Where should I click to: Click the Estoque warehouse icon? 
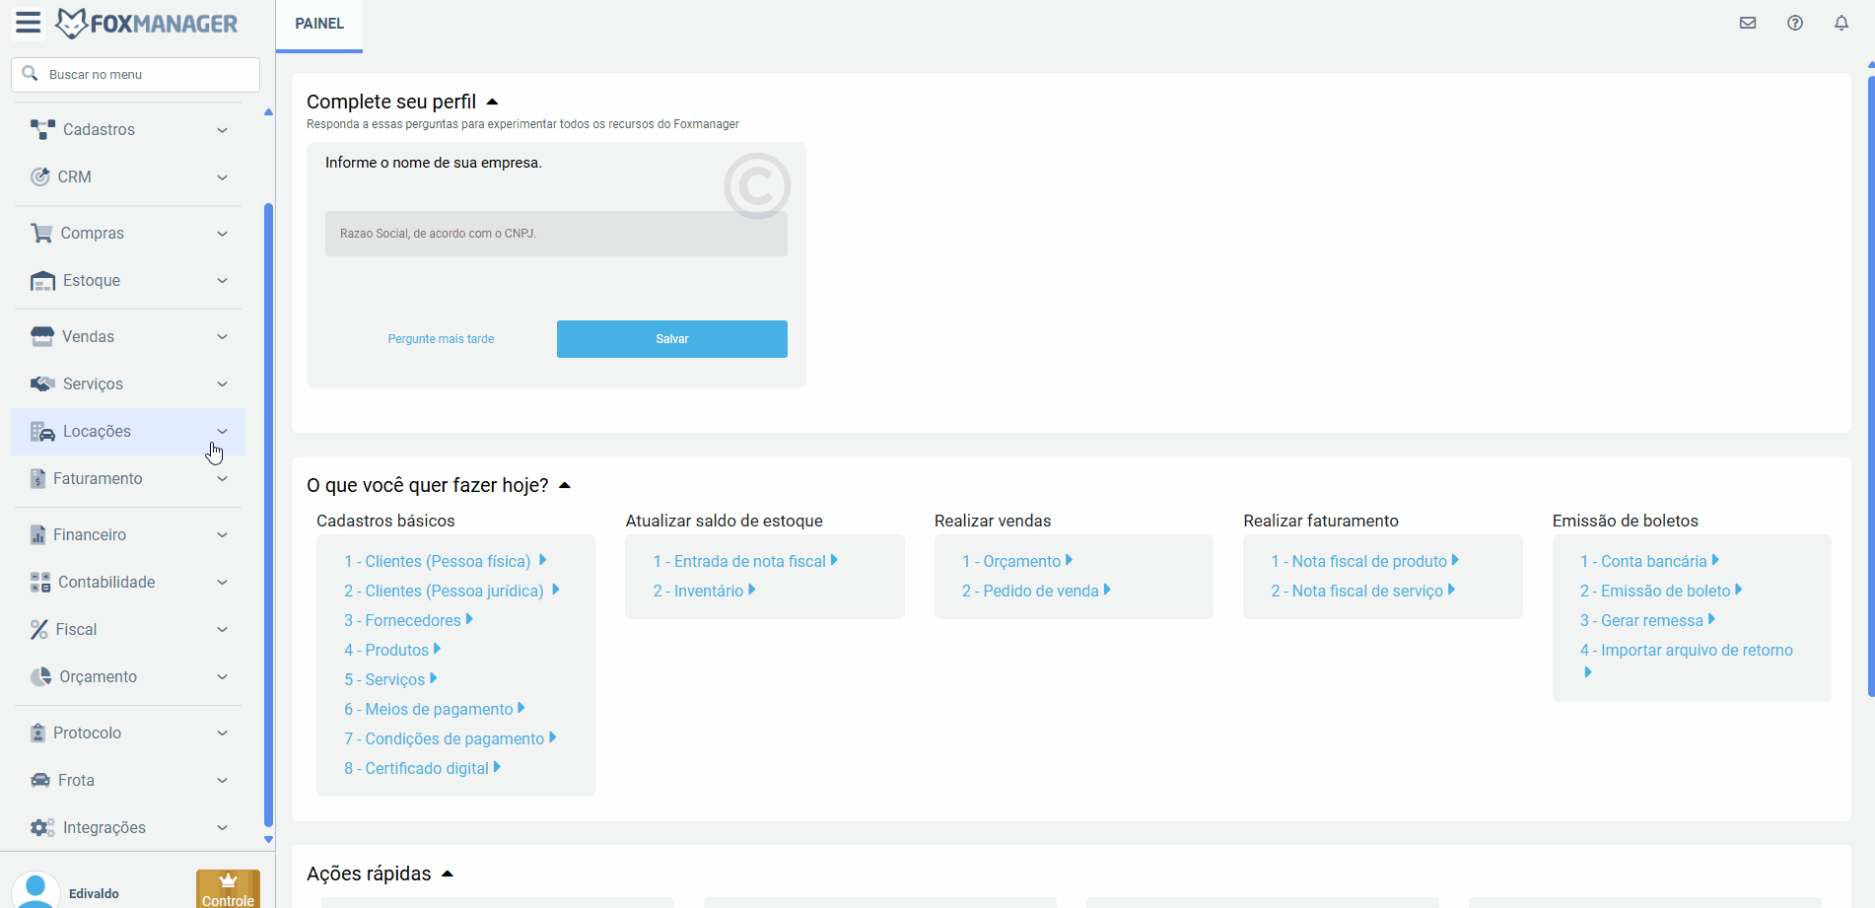point(42,281)
